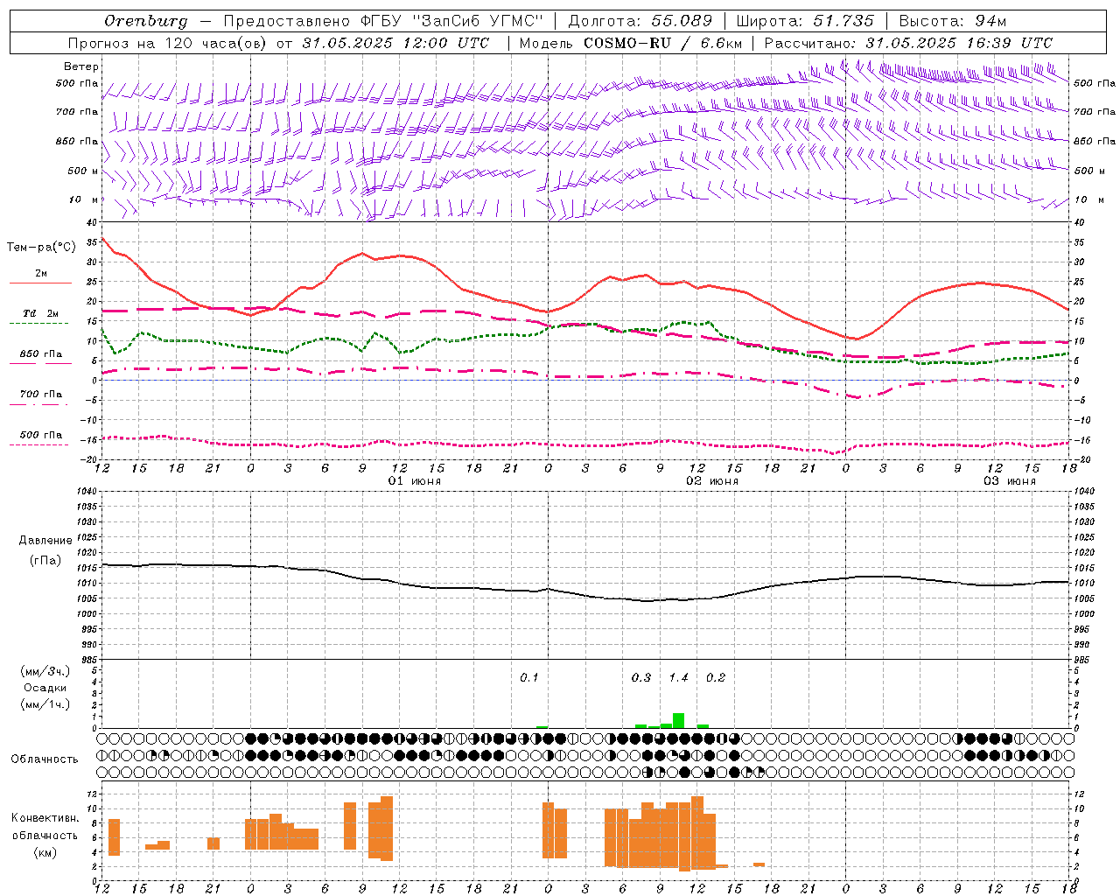Image resolution: width=1120 pixels, height=896 pixels.
Task: Click the "Долгота: 55.089" header field
Action: point(640,21)
